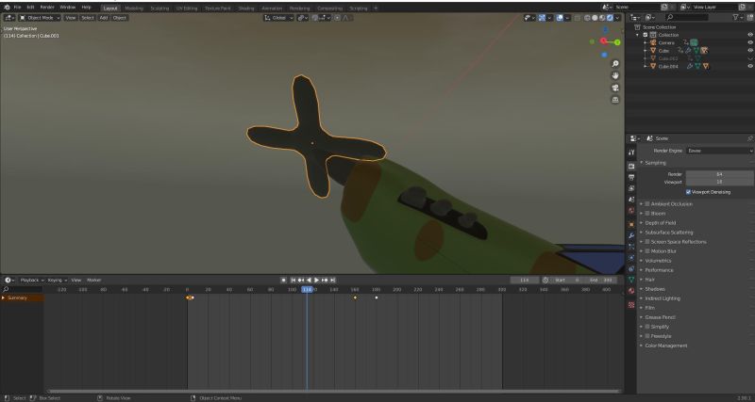The height and width of the screenshot is (402, 755).
Task: Select rendered viewport shading sphere icon
Action: click(x=610, y=18)
